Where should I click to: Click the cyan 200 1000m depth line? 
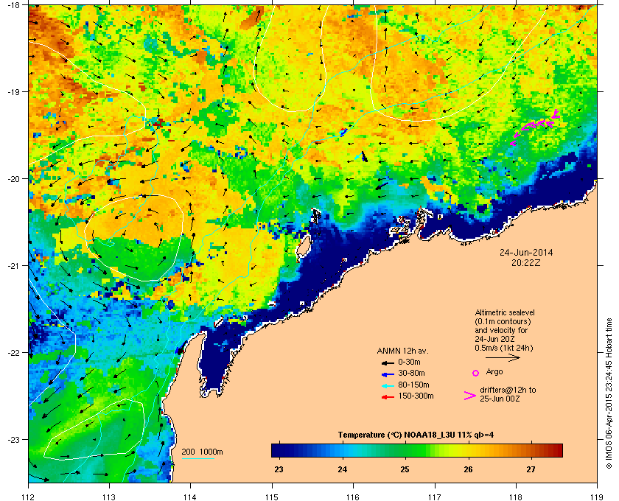(x=197, y=458)
